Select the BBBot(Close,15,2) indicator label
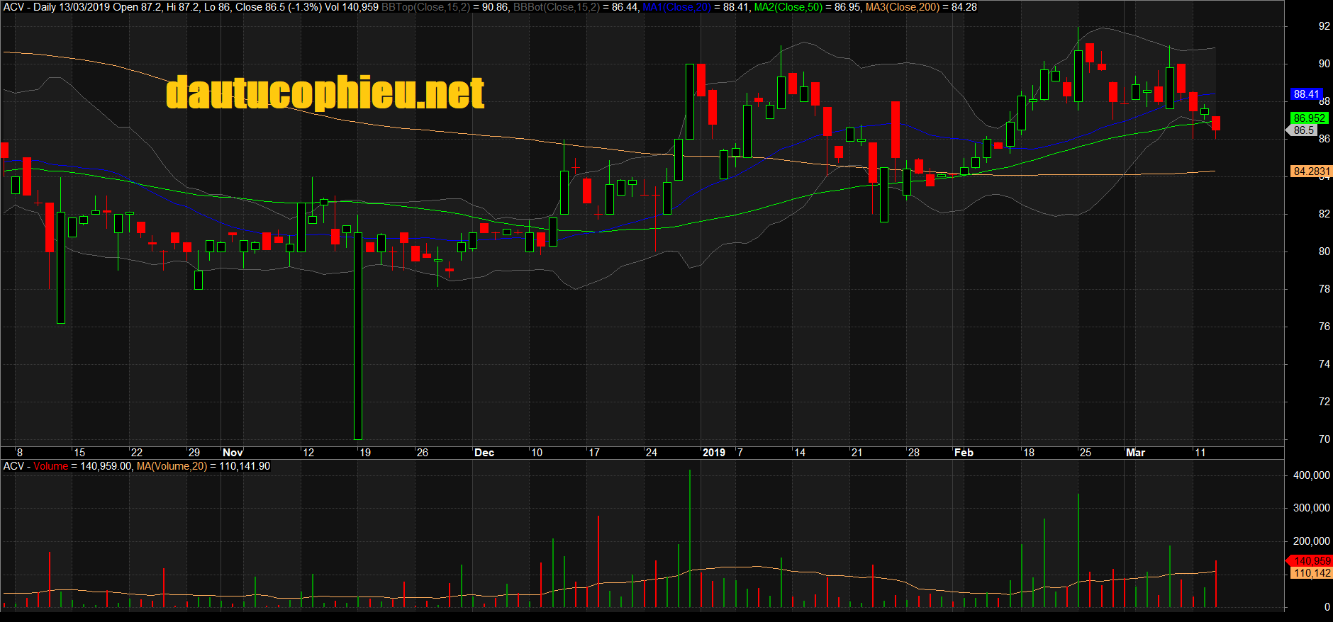 click(x=556, y=7)
